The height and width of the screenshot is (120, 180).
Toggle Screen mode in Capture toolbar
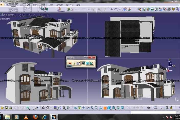83,63
